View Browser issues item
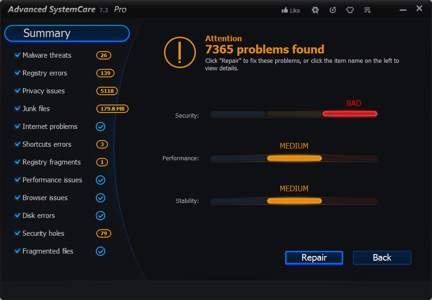The width and height of the screenshot is (432, 300). coord(45,198)
